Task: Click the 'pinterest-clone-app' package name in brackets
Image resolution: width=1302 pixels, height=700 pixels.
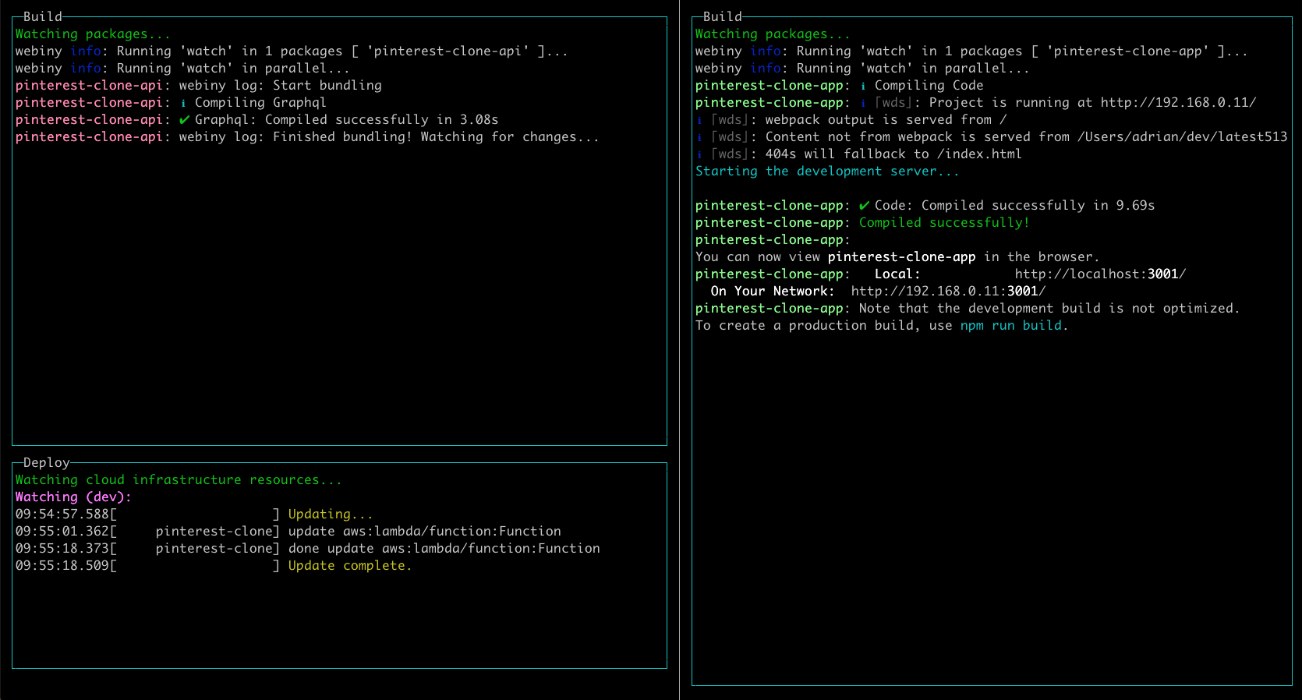Action: [x=1127, y=51]
